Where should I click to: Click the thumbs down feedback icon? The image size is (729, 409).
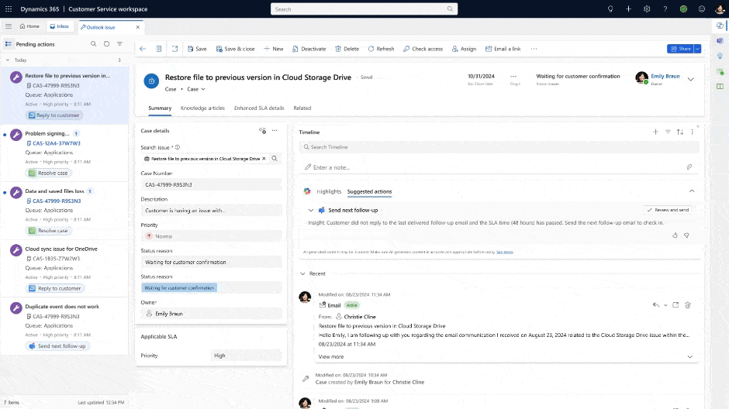[x=686, y=235]
